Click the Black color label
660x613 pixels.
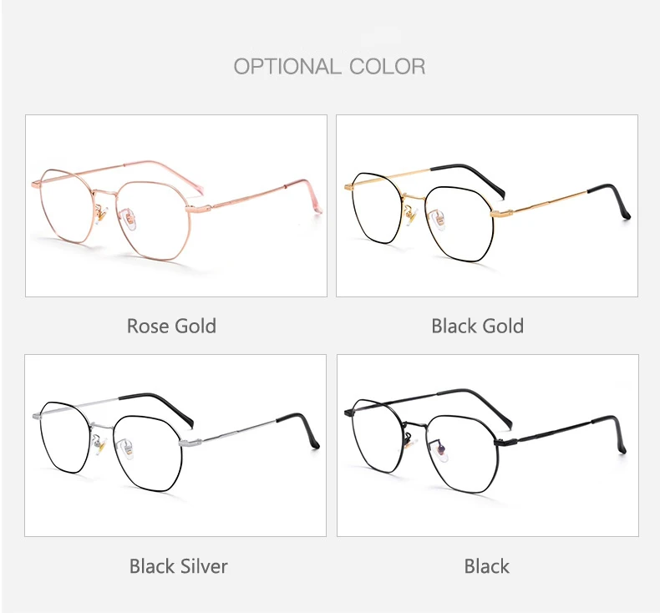point(487,566)
